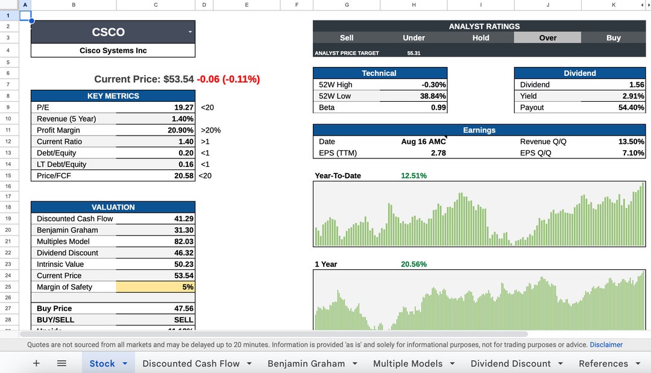Add a new sheet with the plus icon
651x373 pixels.
pyautogui.click(x=36, y=363)
